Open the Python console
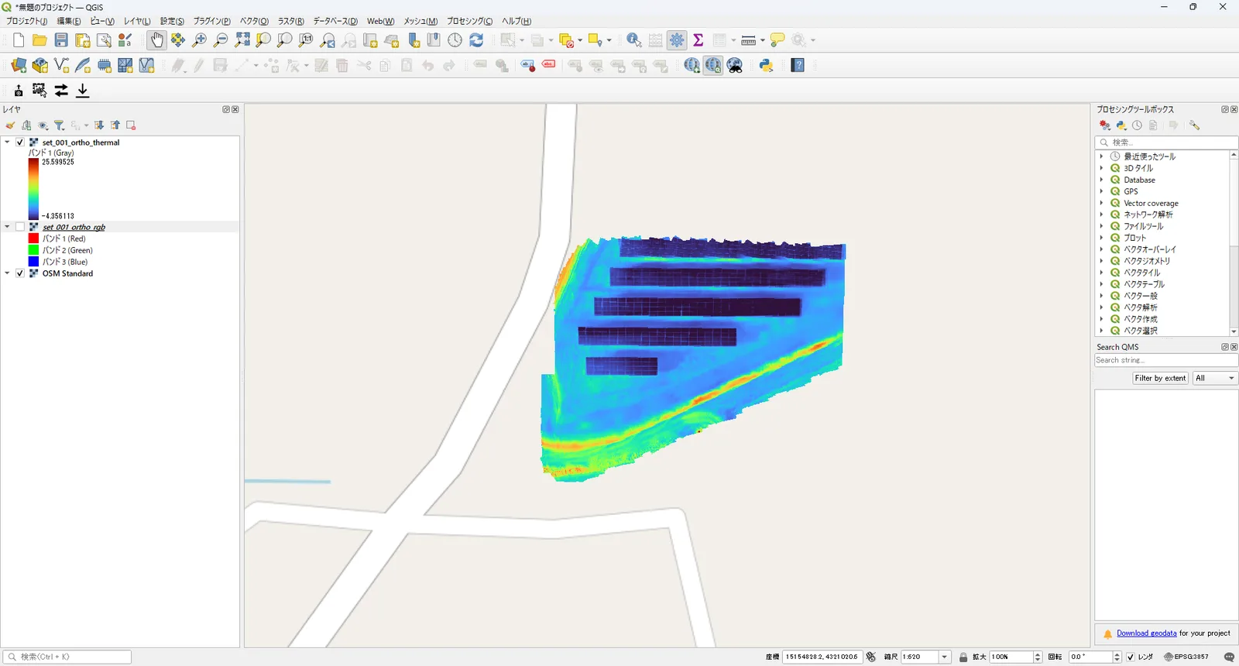 coord(767,66)
